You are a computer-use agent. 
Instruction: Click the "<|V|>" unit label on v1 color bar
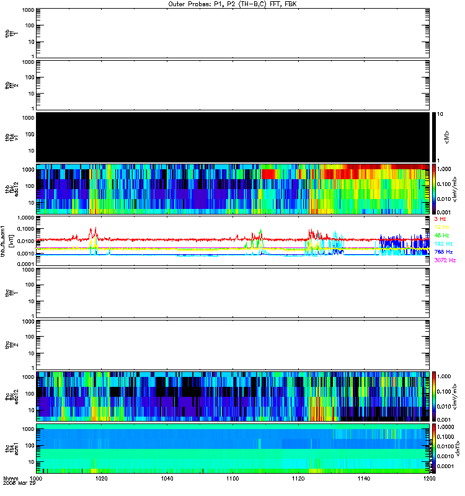[447, 138]
